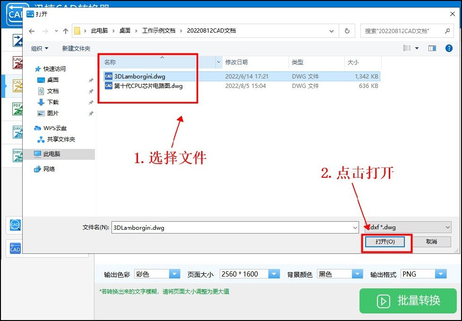
Task: Click the refresh icon in the address bar
Action: click(347, 30)
